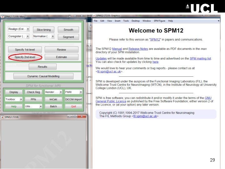Click the "here" updates link
This screenshot has width=225, height=169.
coord(155,62)
